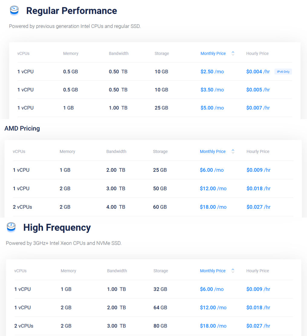The width and height of the screenshot is (307, 336).
Task: Click the Regular Performance heading text
Action: (71, 11)
